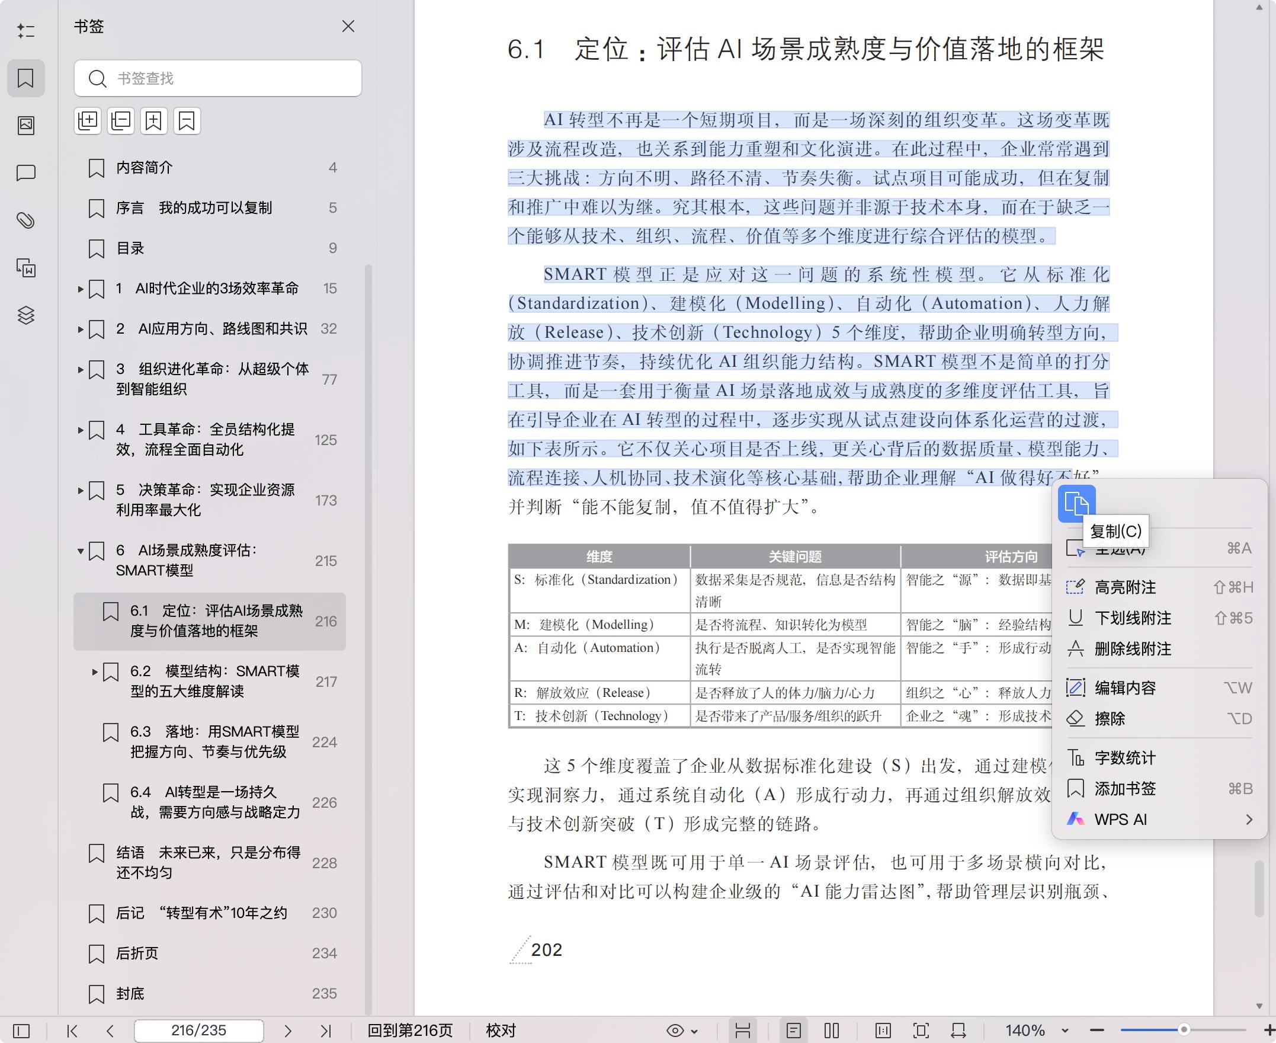1276x1043 pixels.
Task: Choose 高亮附注 from context menu
Action: (x=1159, y=587)
